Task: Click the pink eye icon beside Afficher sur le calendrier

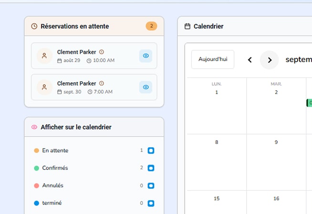Action: (34, 127)
